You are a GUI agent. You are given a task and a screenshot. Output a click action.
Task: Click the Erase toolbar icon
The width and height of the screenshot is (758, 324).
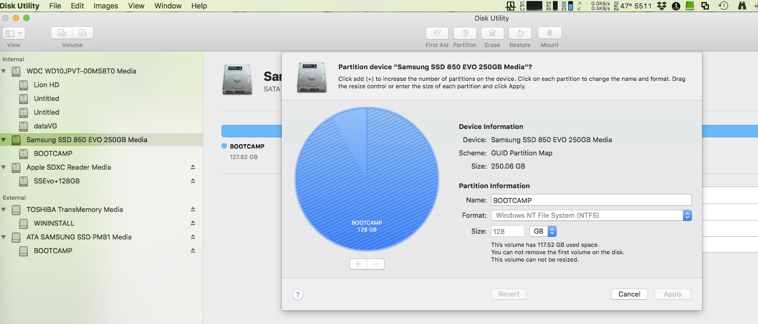point(493,33)
